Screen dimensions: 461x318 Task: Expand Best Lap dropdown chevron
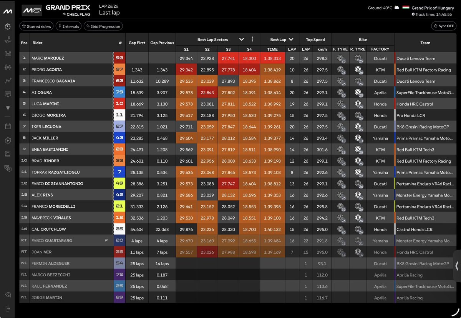[x=291, y=39]
